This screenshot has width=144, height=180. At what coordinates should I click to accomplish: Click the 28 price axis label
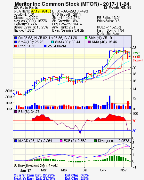coord(134,48)
